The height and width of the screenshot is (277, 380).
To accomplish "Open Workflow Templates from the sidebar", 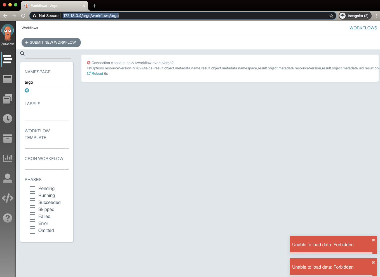I will pos(8,79).
